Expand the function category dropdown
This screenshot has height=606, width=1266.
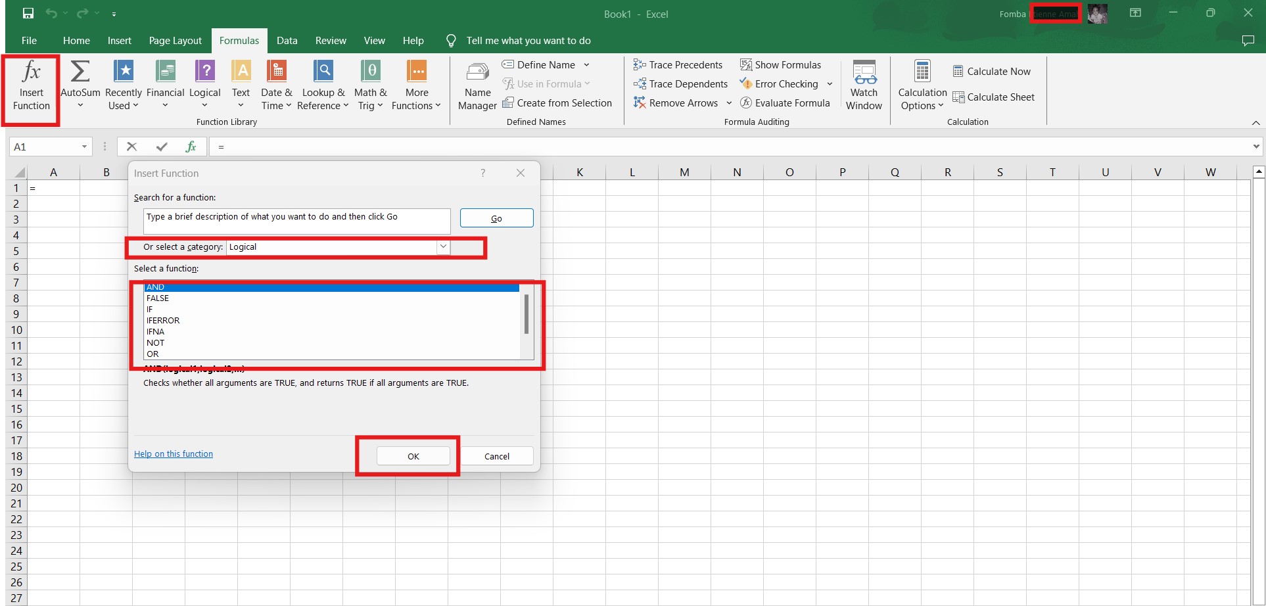(443, 246)
